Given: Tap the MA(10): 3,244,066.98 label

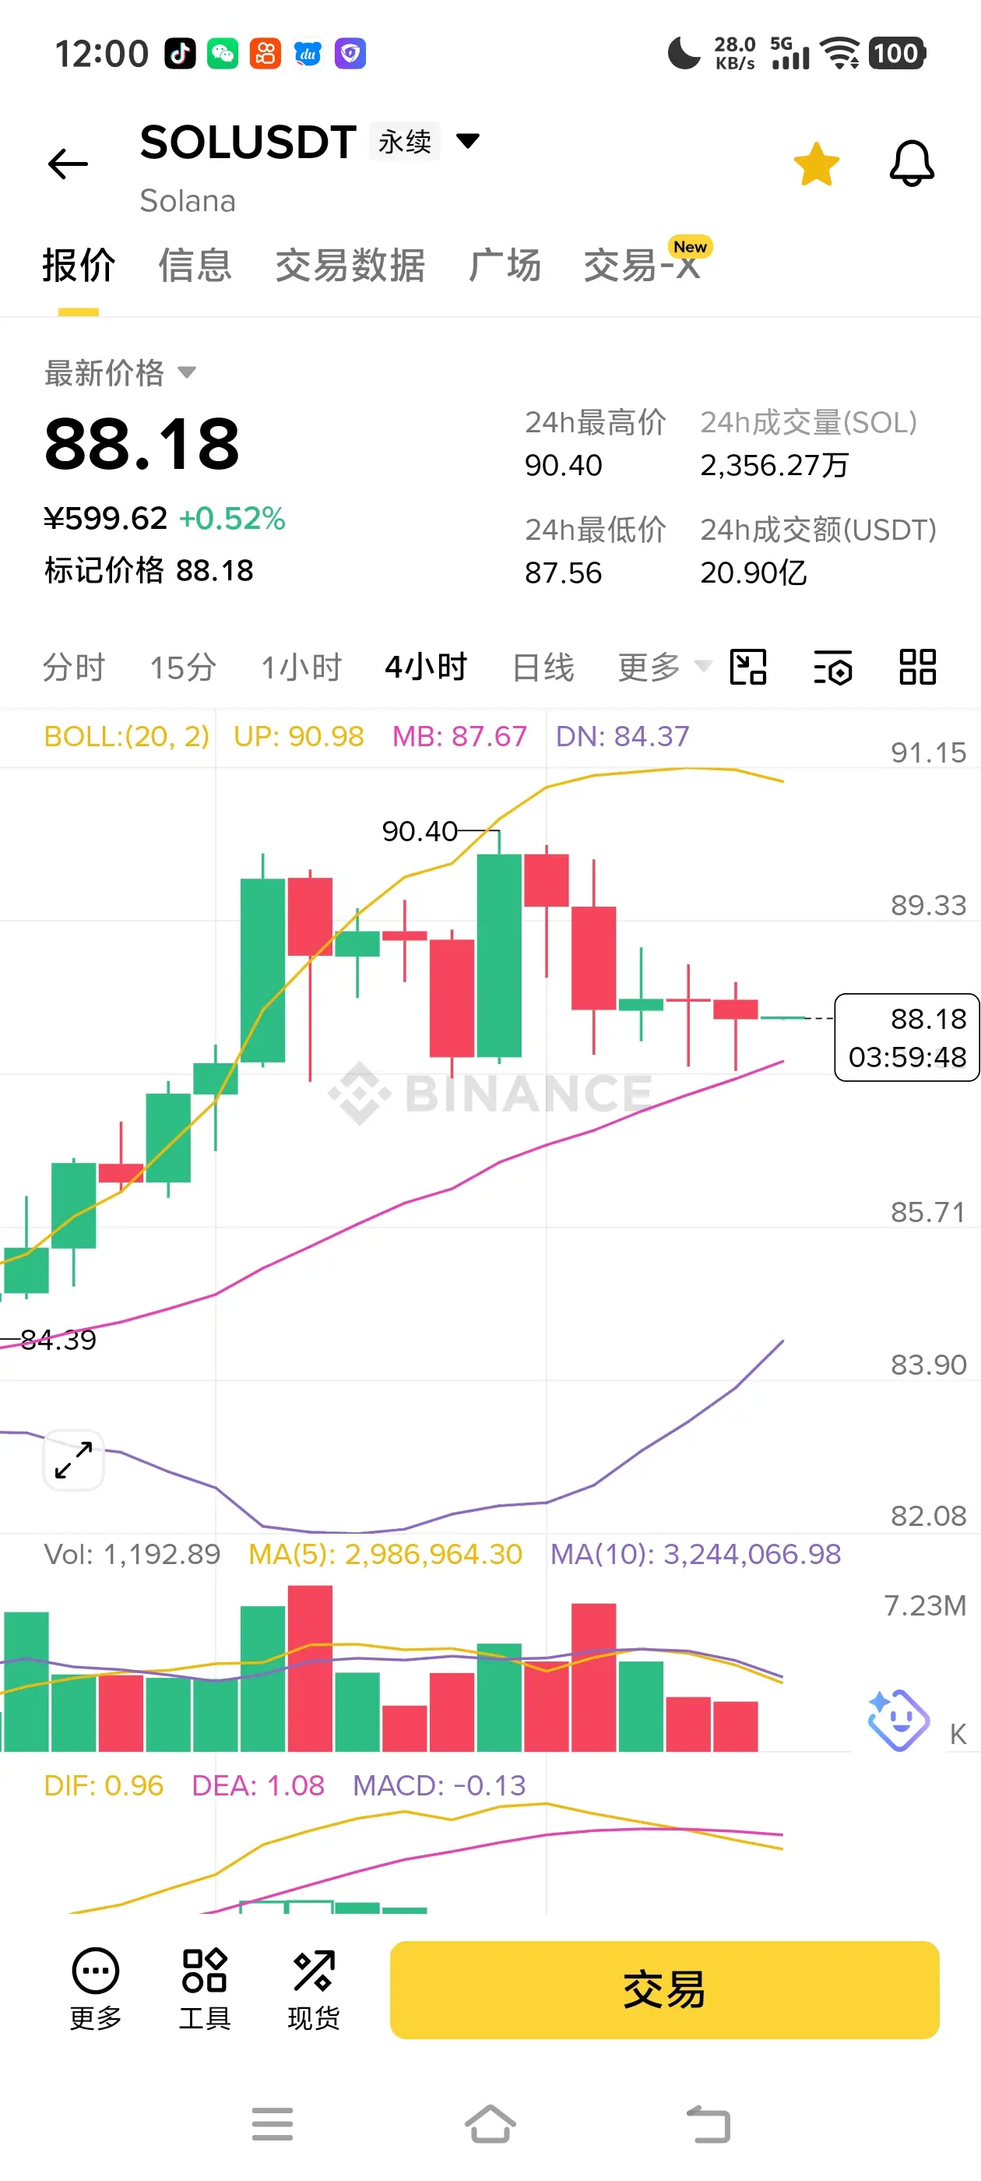Looking at the screenshot, I should click(696, 1555).
